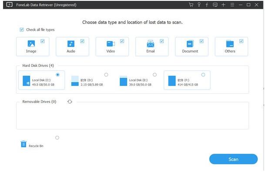
Task: Click the Check all file types label
Action: click(40, 30)
